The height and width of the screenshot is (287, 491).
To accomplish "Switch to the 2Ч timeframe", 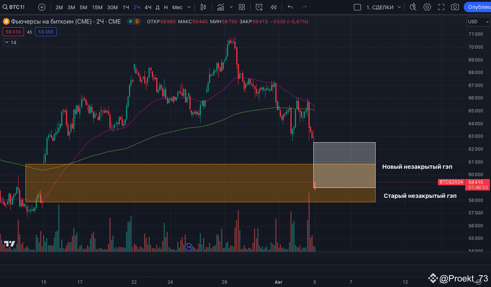I will point(136,7).
